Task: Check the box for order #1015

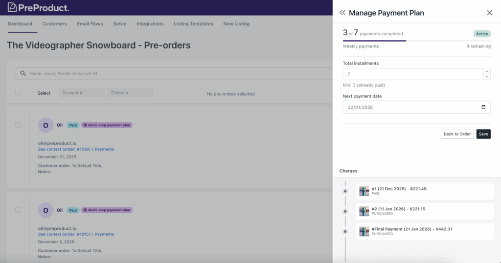Action: click(x=18, y=210)
